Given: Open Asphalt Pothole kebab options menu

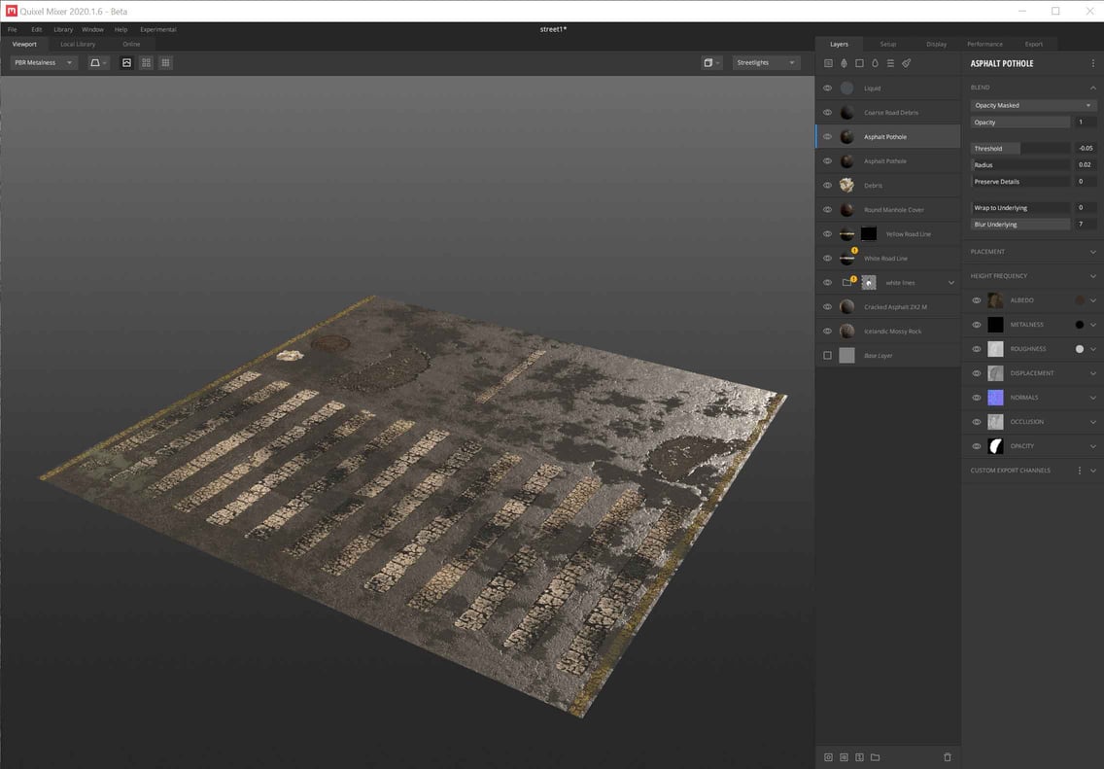Looking at the screenshot, I should click(x=1092, y=63).
